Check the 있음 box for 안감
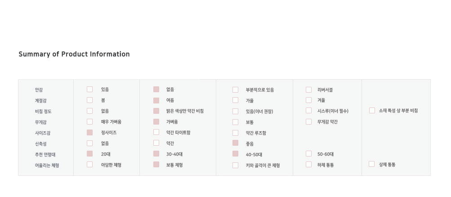 pyautogui.click(x=90, y=90)
